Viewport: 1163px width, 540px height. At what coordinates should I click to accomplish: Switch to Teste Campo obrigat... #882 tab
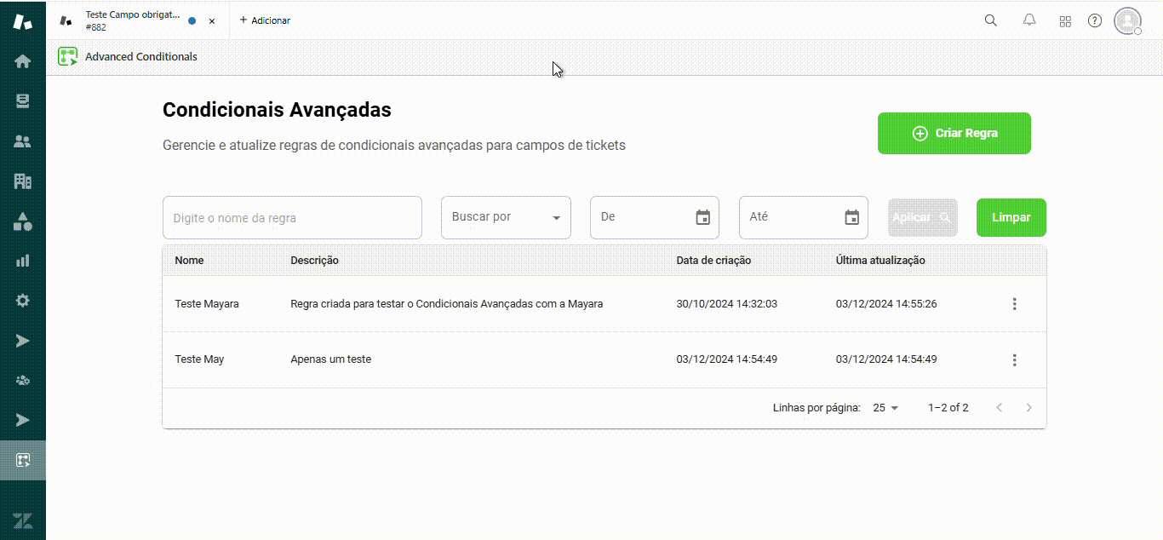click(132, 20)
